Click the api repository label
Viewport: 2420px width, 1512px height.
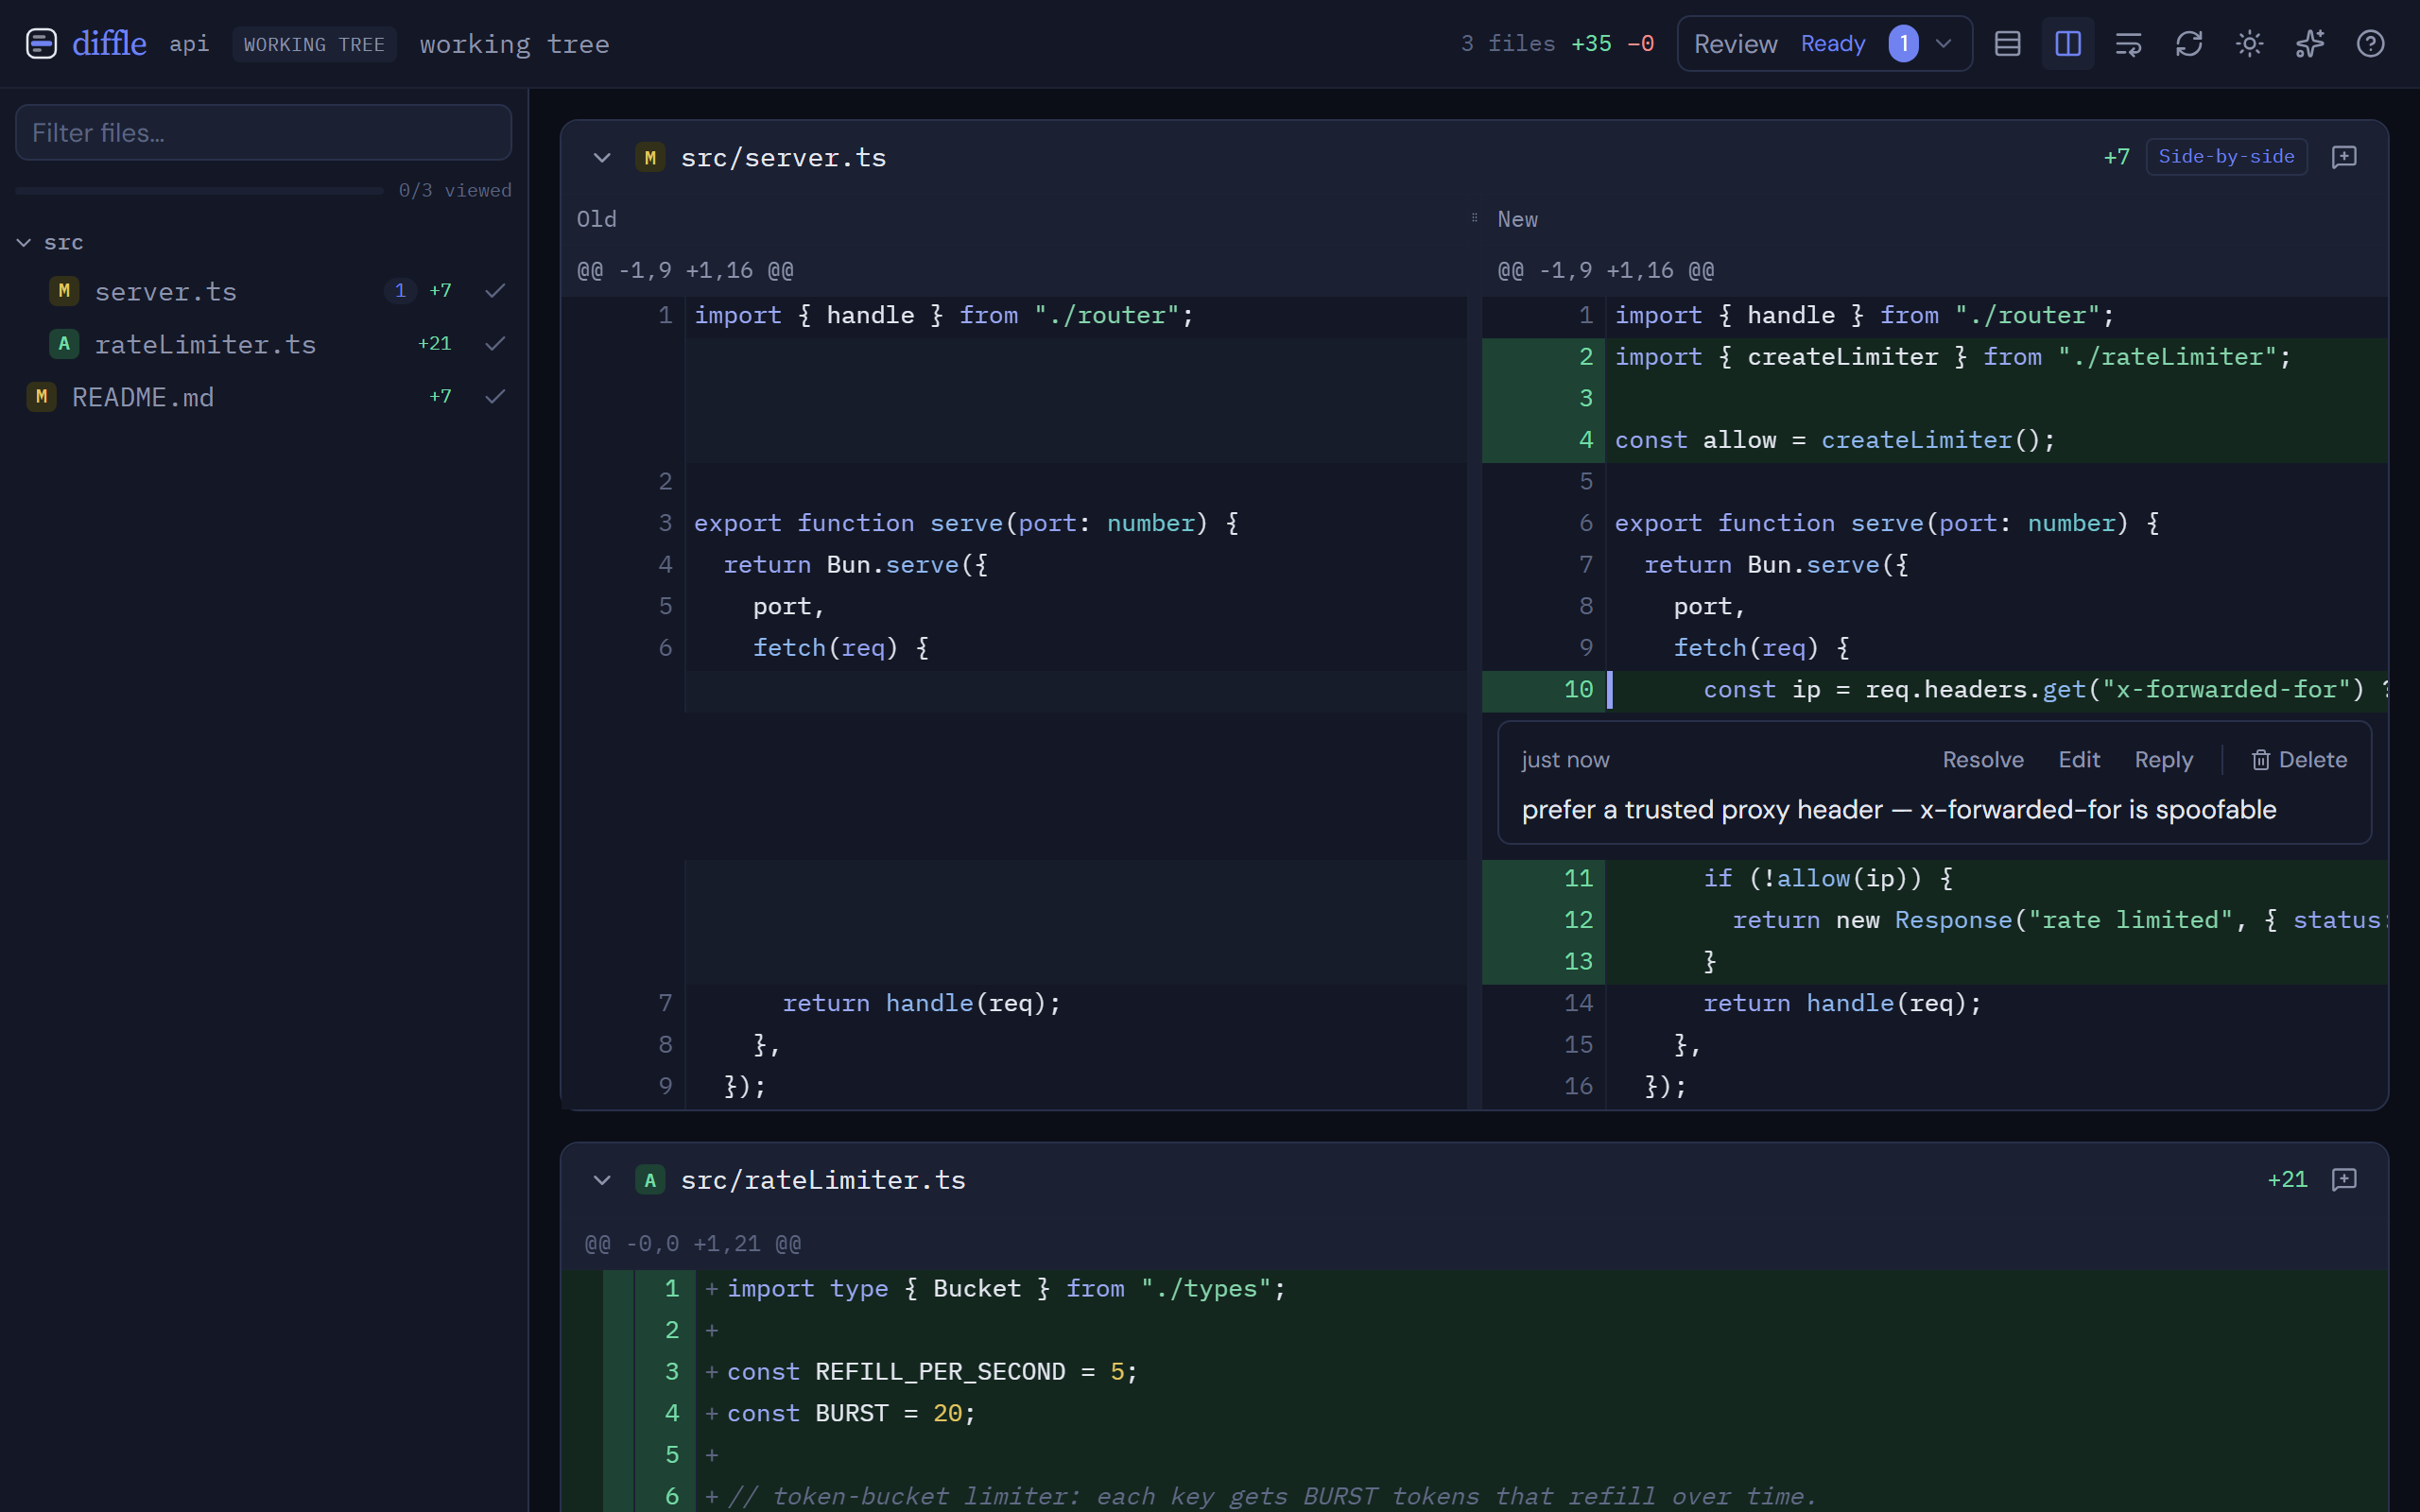tap(189, 44)
